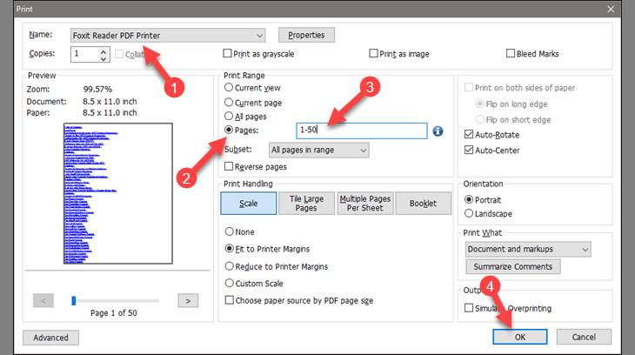
Task: Select the Booklet print handling tab
Action: click(x=423, y=204)
